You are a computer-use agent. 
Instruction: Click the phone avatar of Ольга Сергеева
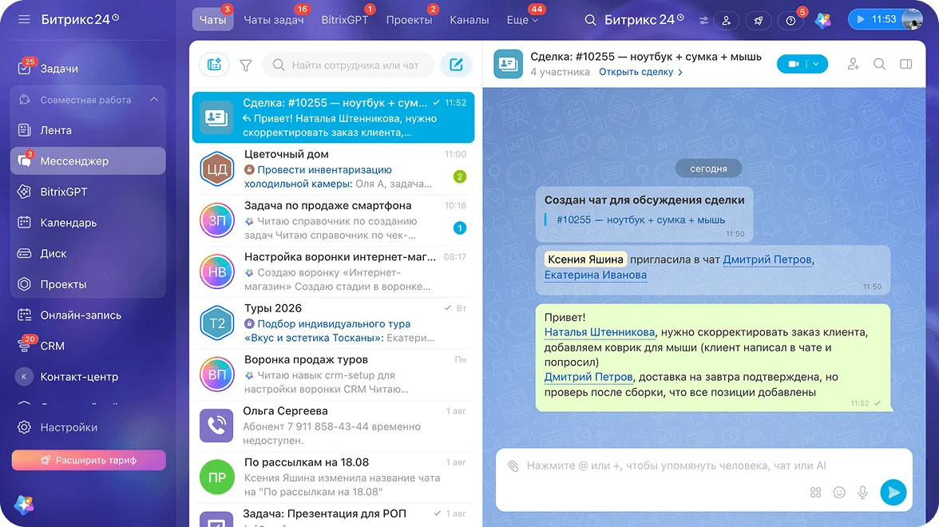click(x=216, y=426)
